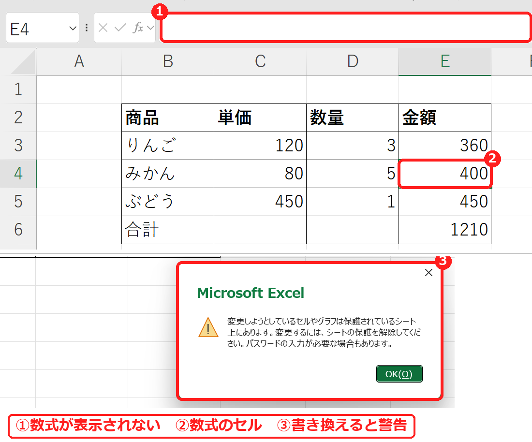Select row 4 header
532x442 pixels.
point(18,174)
